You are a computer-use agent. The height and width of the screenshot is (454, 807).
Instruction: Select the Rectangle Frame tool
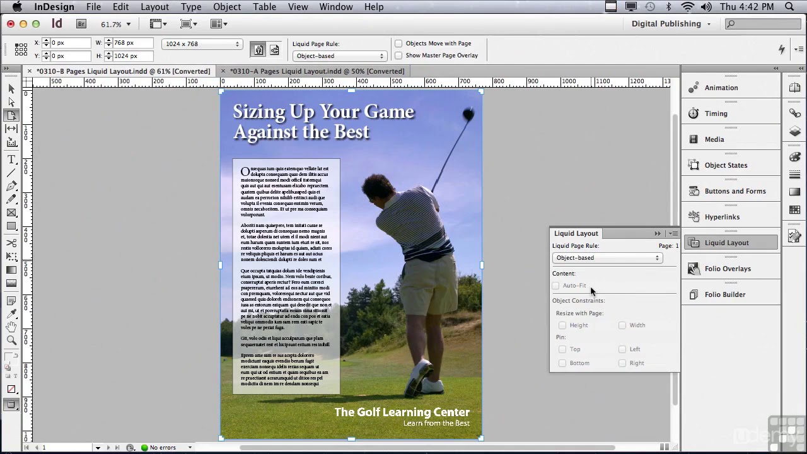[11, 212]
